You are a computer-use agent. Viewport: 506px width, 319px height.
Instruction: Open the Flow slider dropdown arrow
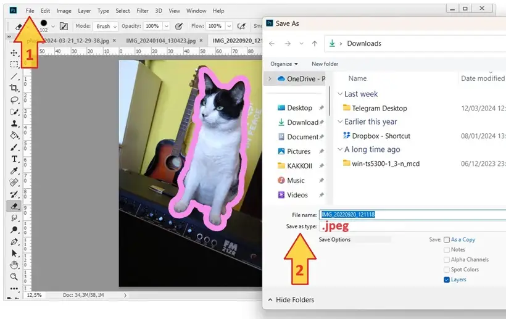229,26
